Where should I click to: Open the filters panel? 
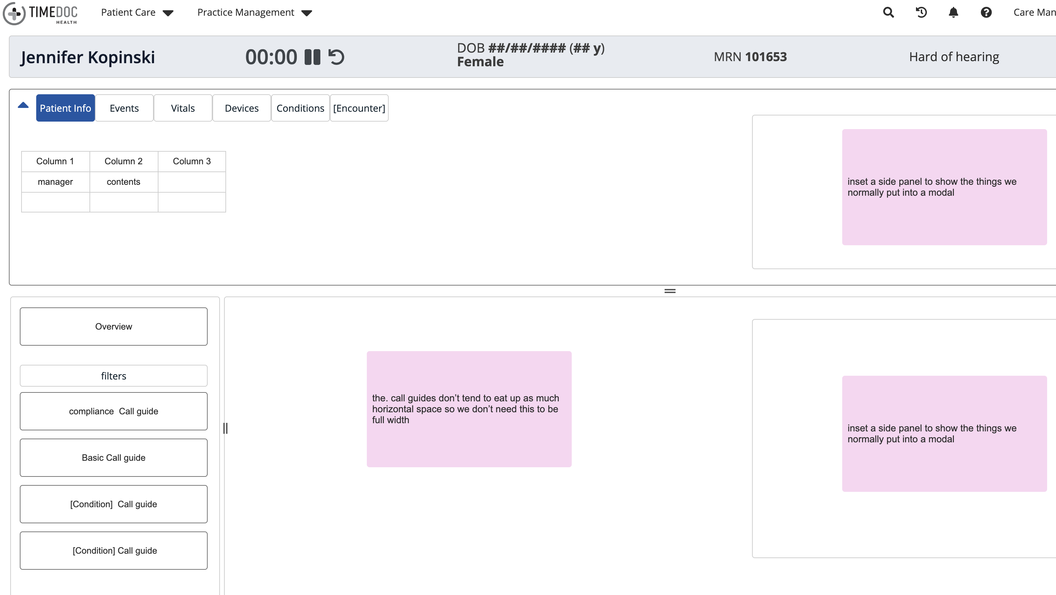pyautogui.click(x=113, y=375)
